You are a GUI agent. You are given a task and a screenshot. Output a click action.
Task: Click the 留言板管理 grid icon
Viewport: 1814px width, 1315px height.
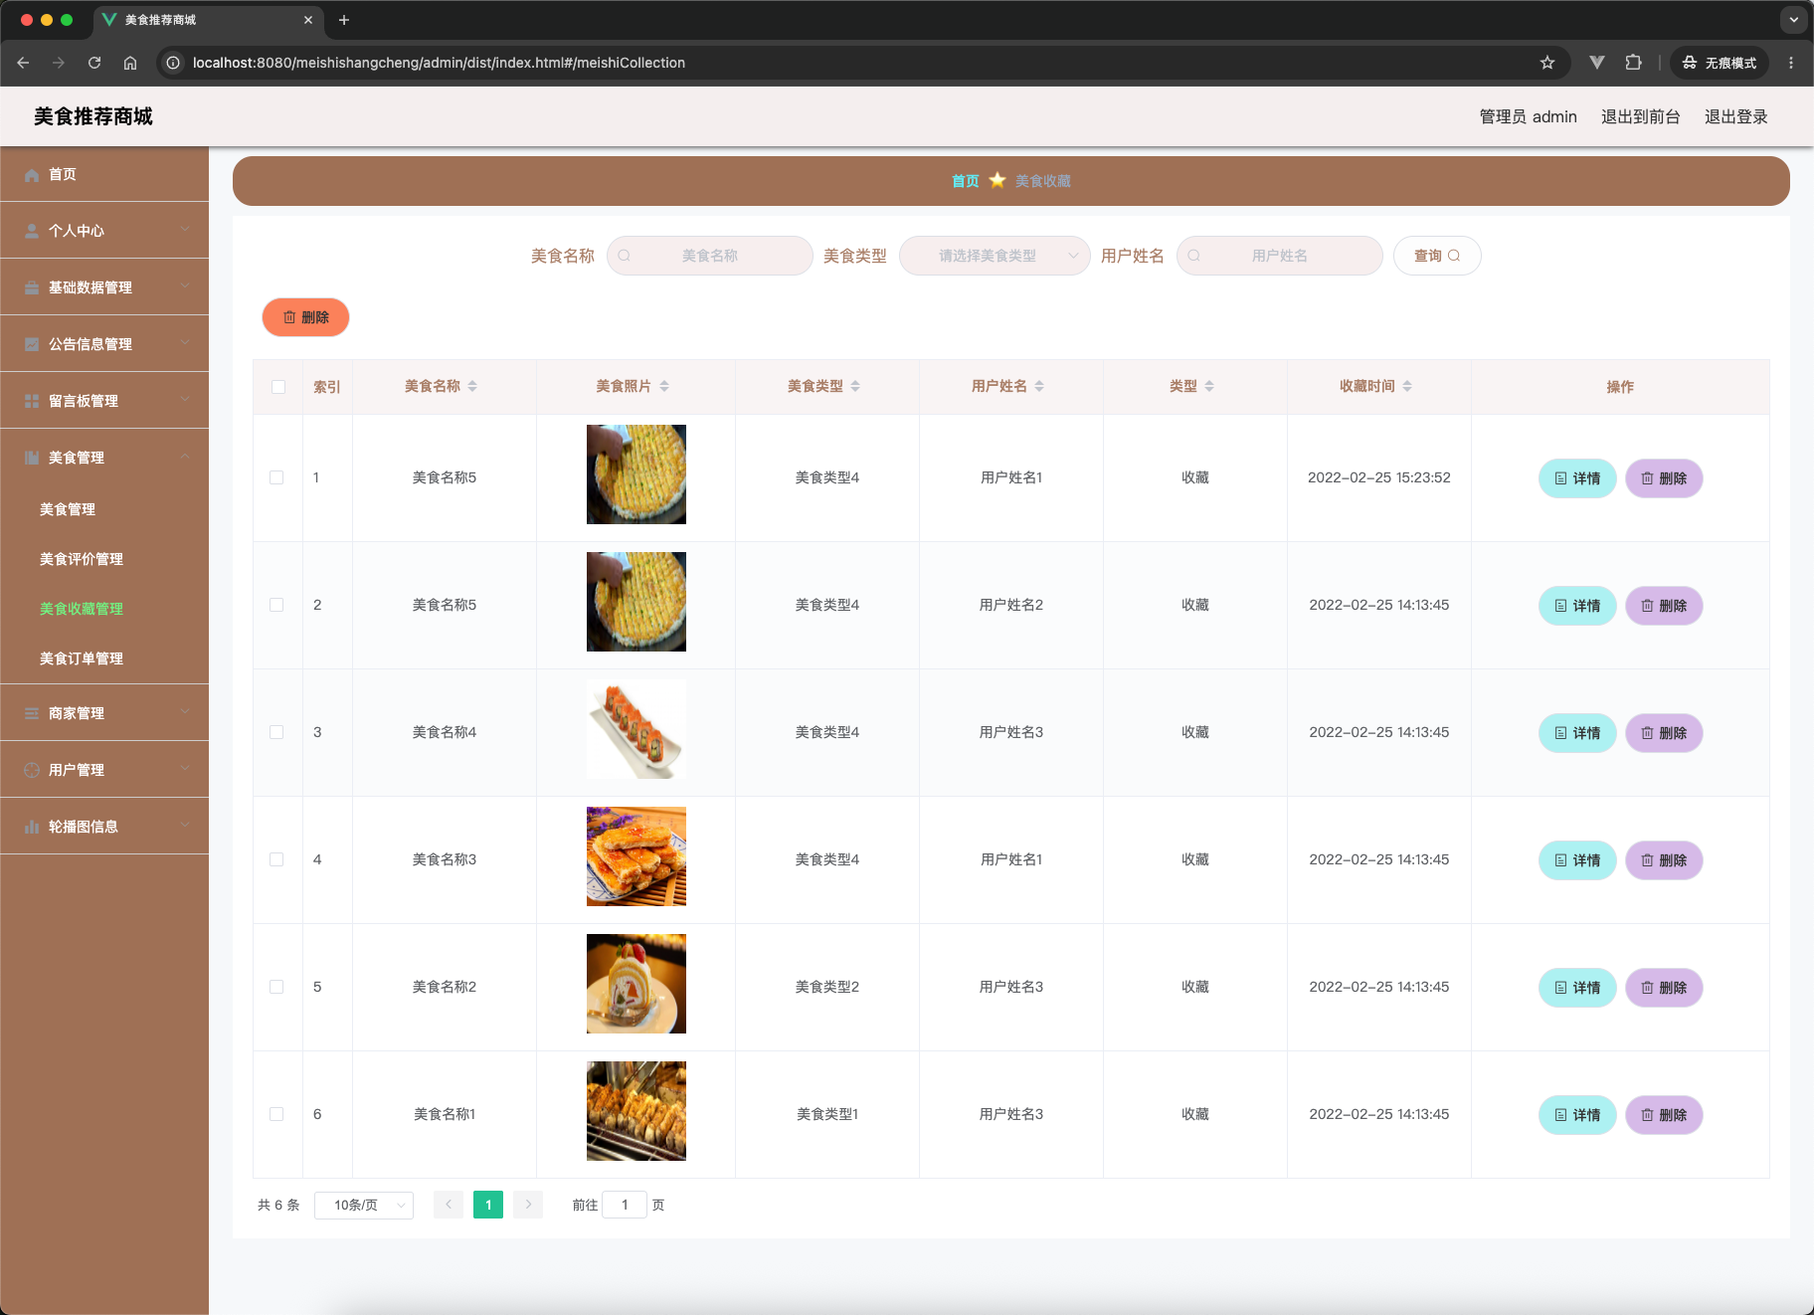(x=32, y=401)
